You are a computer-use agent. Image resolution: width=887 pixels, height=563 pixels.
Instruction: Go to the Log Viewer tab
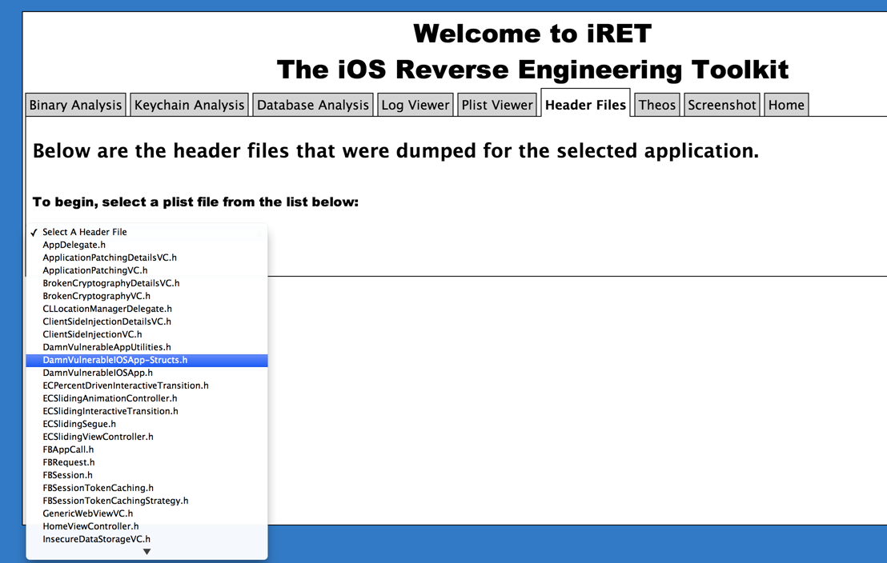tap(415, 105)
